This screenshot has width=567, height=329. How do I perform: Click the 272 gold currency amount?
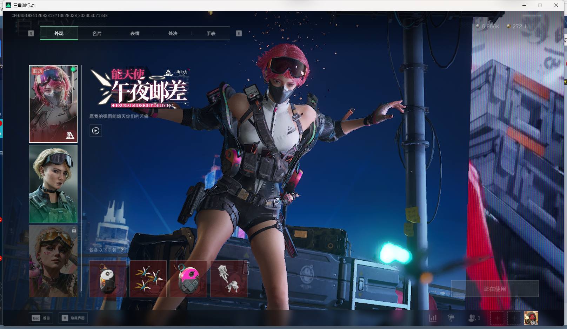(x=517, y=26)
